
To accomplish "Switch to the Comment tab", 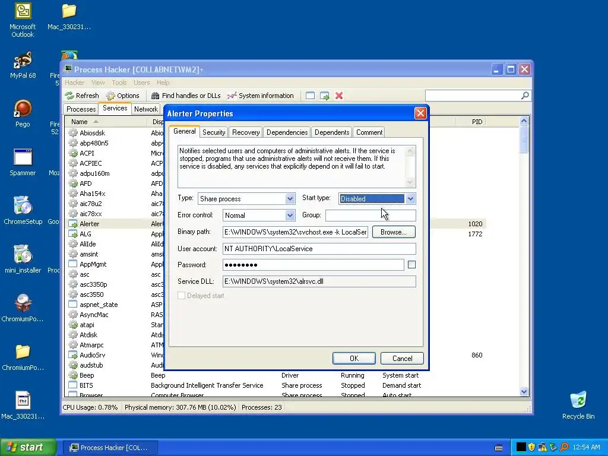I will 369,132.
